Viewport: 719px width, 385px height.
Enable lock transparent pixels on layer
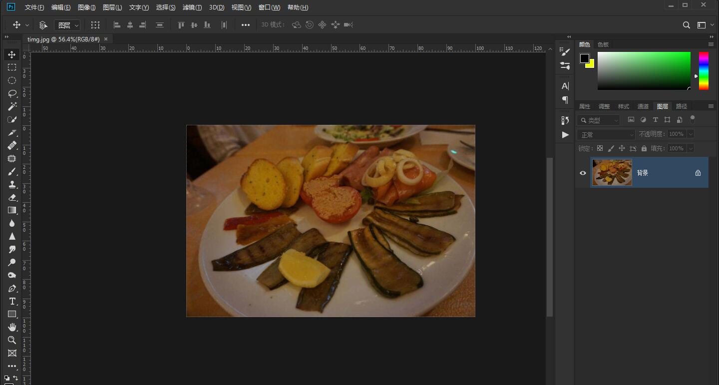[600, 148]
